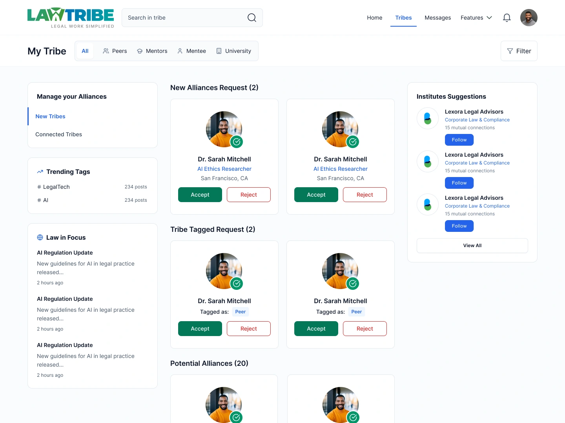Viewport: 565px width, 423px height.
Task: Select the All filter tab
Action: (x=85, y=51)
